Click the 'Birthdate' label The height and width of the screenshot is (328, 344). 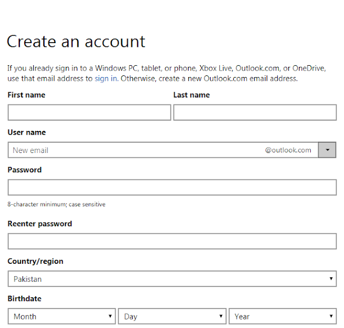coord(24,298)
